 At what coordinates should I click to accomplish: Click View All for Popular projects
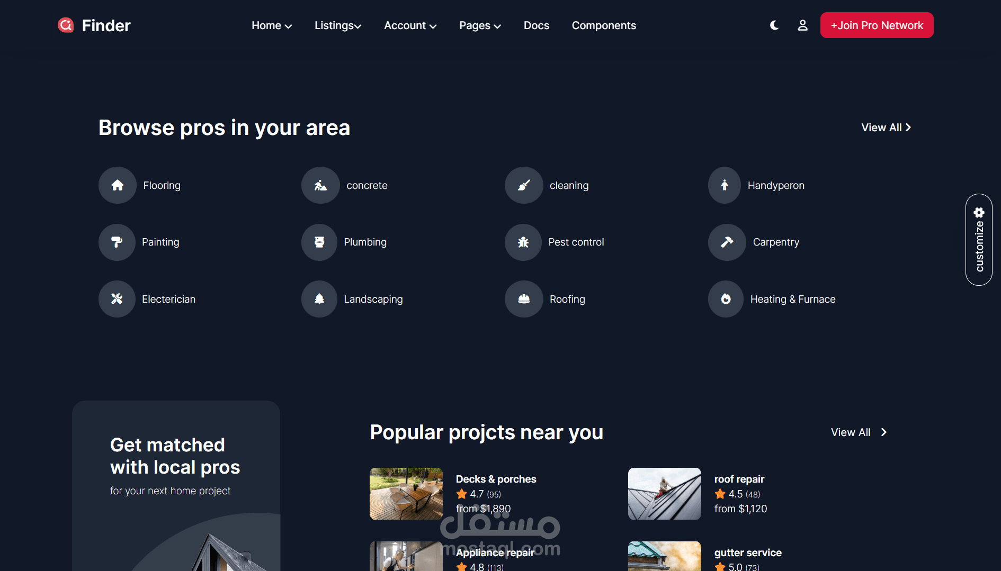(859, 432)
